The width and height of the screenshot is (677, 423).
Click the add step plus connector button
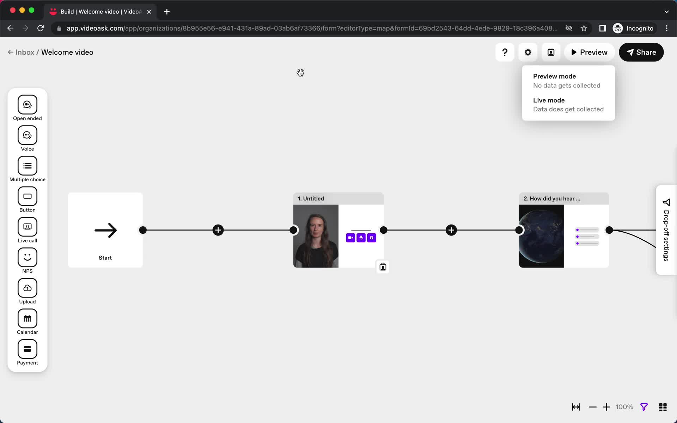[x=218, y=229]
